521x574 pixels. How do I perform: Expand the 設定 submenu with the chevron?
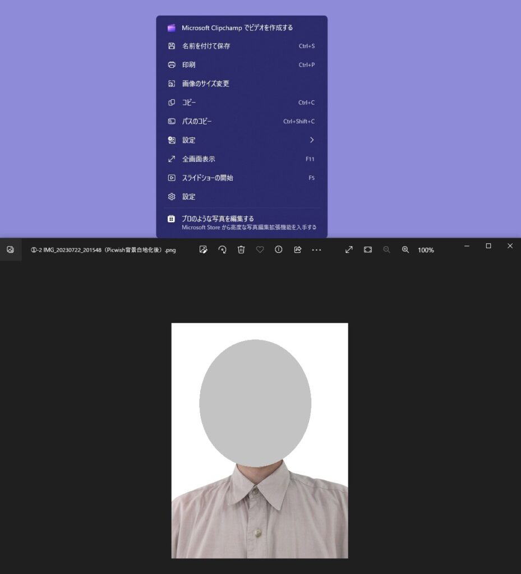312,140
